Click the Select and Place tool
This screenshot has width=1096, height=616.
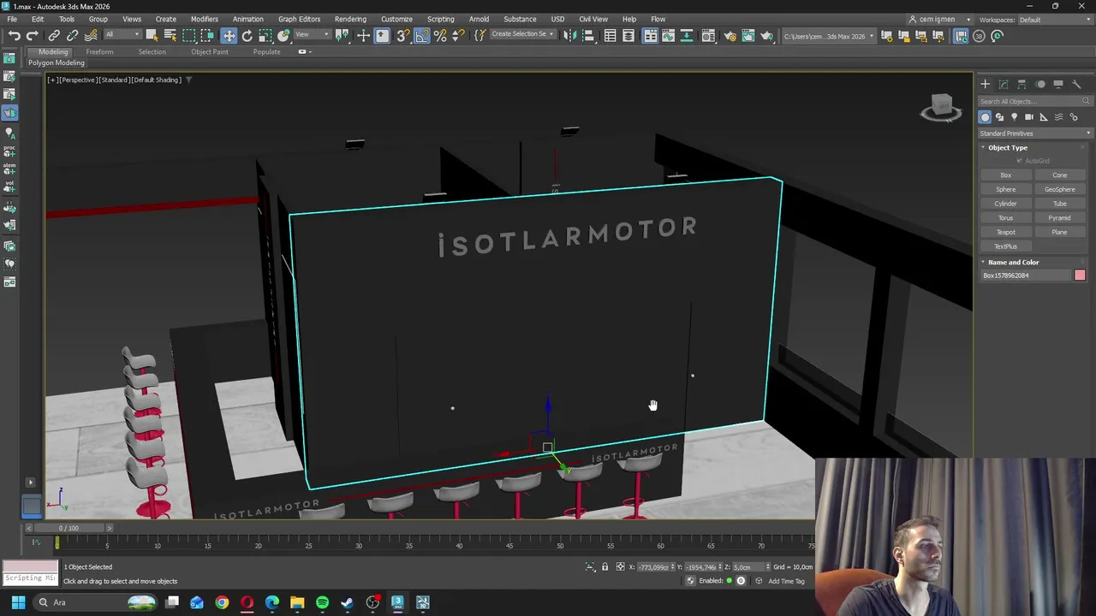pyautogui.click(x=283, y=36)
